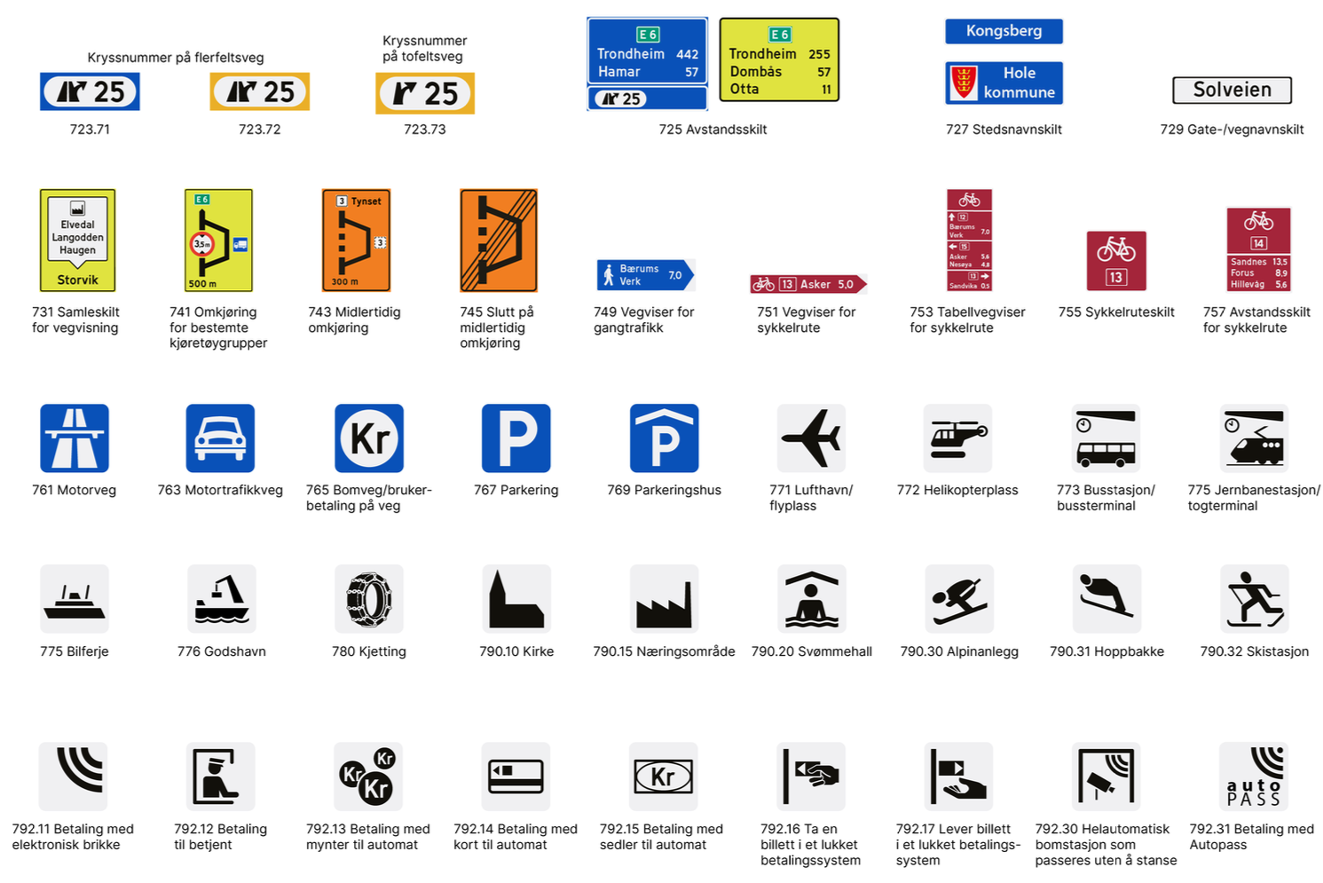This screenshot has width=1323, height=883.
Task: Click the '776 Godshavn' caption
Action: [222, 651]
